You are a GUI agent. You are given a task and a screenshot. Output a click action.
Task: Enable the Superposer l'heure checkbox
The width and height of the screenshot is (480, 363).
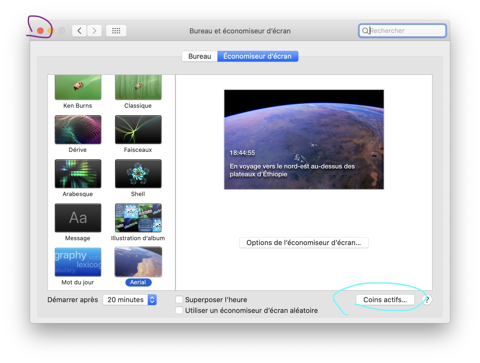179,300
